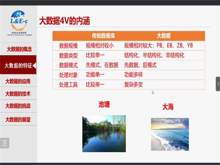Open the outline list icon at bottom left
The width and height of the screenshot is (220, 165).
[5, 143]
